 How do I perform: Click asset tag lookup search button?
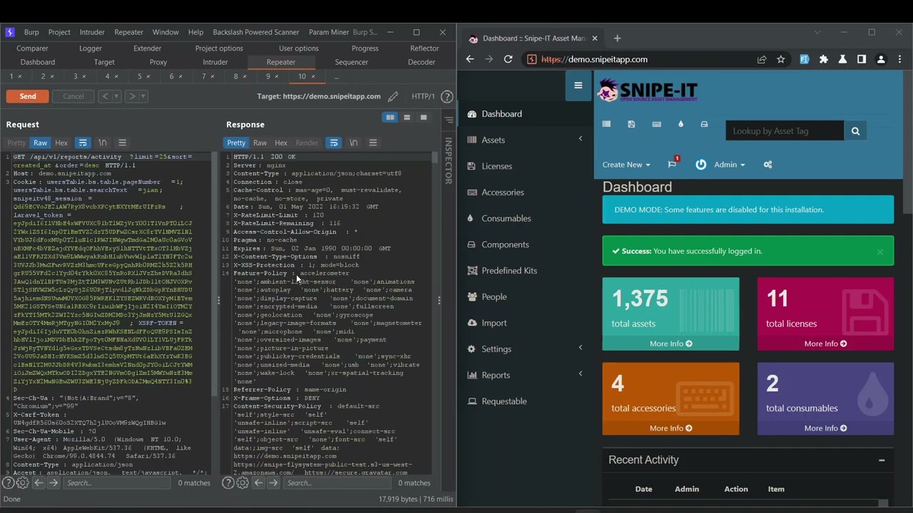point(855,130)
